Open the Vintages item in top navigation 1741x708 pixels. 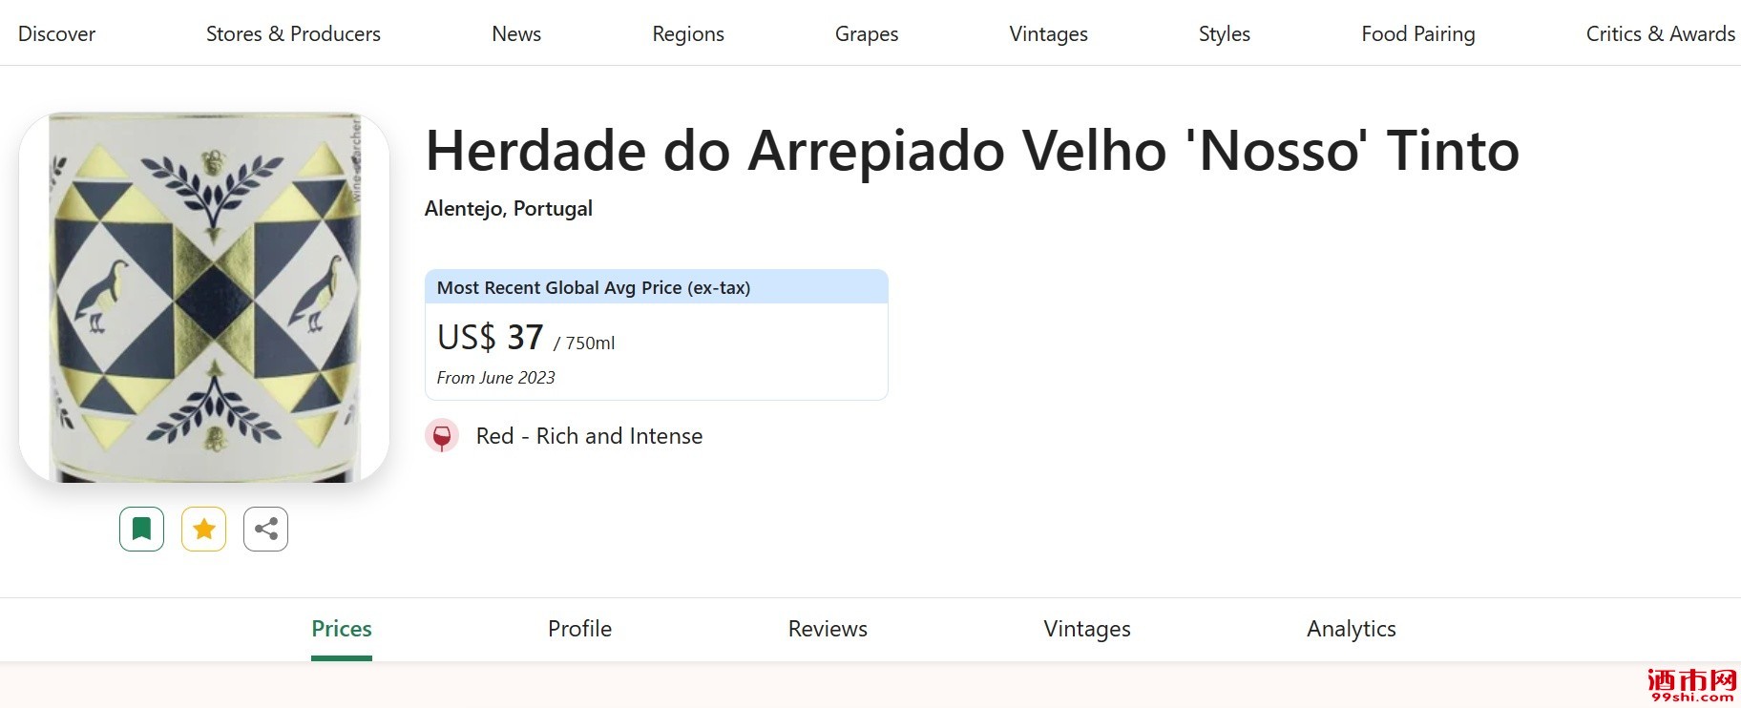1048,33
